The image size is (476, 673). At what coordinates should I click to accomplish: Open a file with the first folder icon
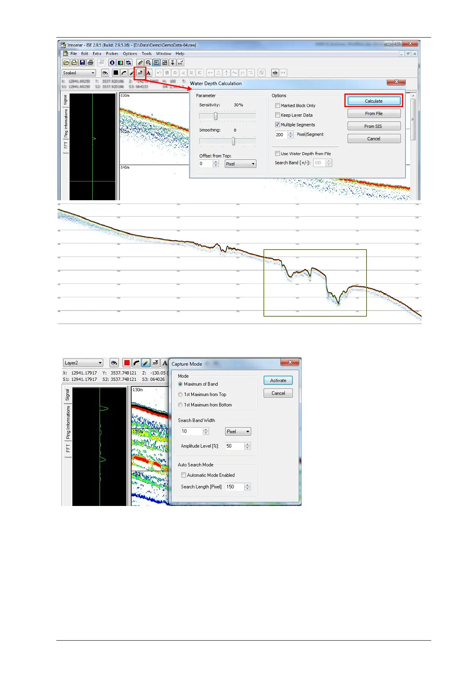point(66,63)
